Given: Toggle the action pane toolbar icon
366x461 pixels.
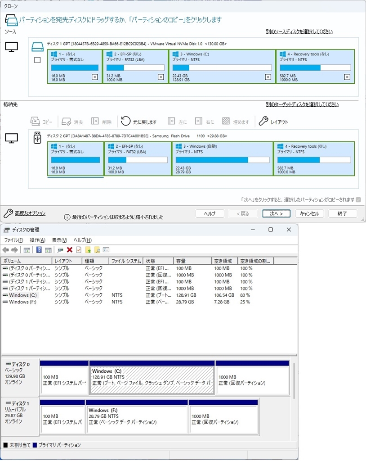Looking at the screenshot, I should (x=48, y=250).
